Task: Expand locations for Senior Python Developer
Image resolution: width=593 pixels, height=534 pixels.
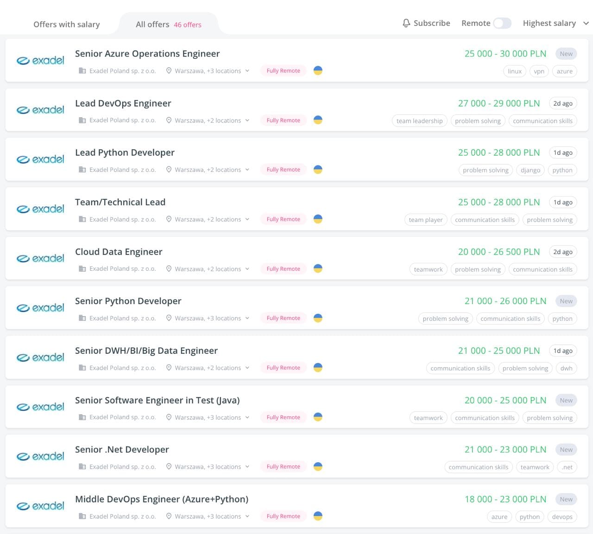Action: tap(247, 318)
